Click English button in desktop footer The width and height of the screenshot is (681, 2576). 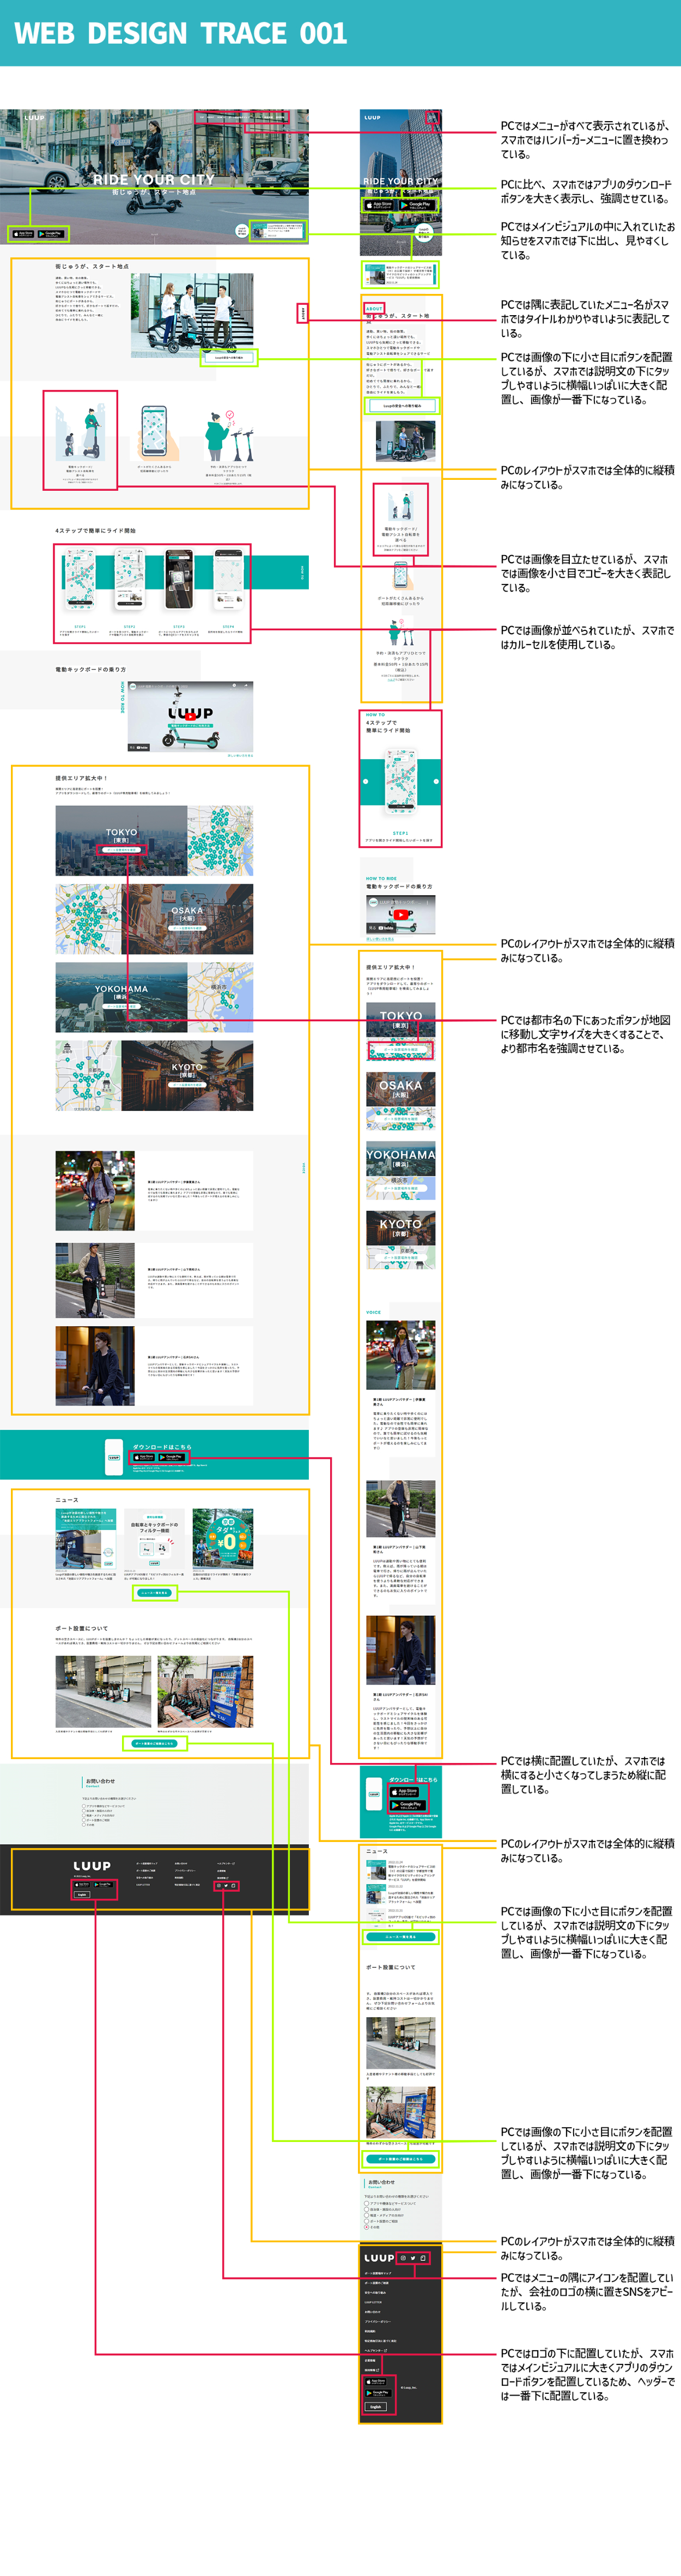[x=82, y=1895]
